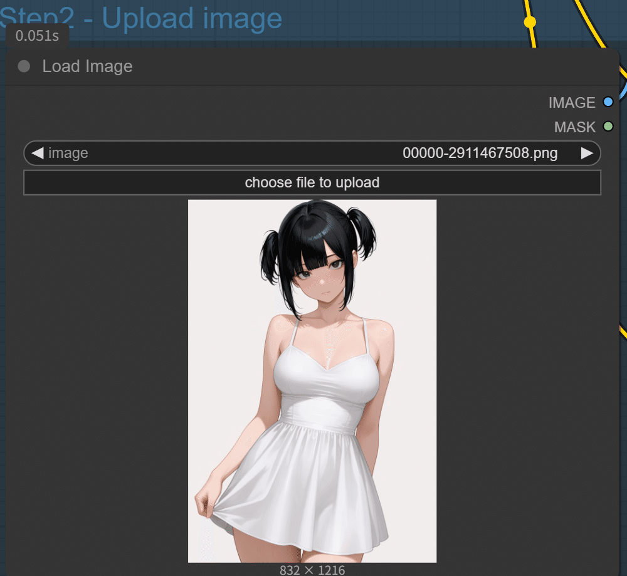Viewport: 627px width, 576px height.
Task: Click the IMAGE output label
Action: click(x=572, y=102)
